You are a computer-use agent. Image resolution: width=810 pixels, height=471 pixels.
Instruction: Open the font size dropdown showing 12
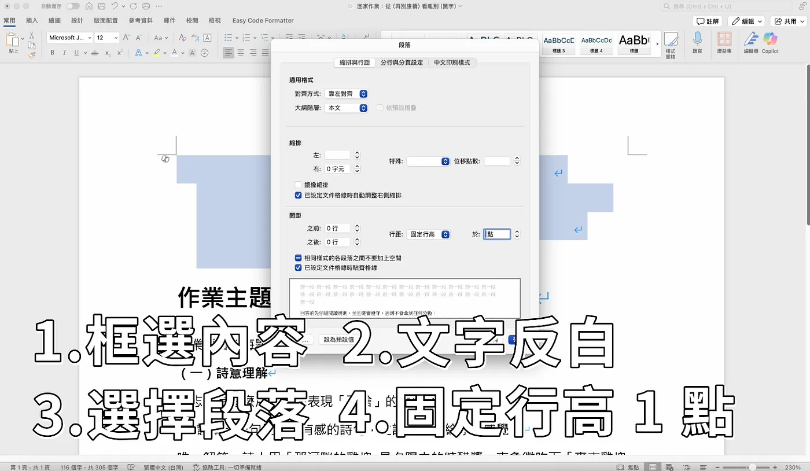[107, 38]
